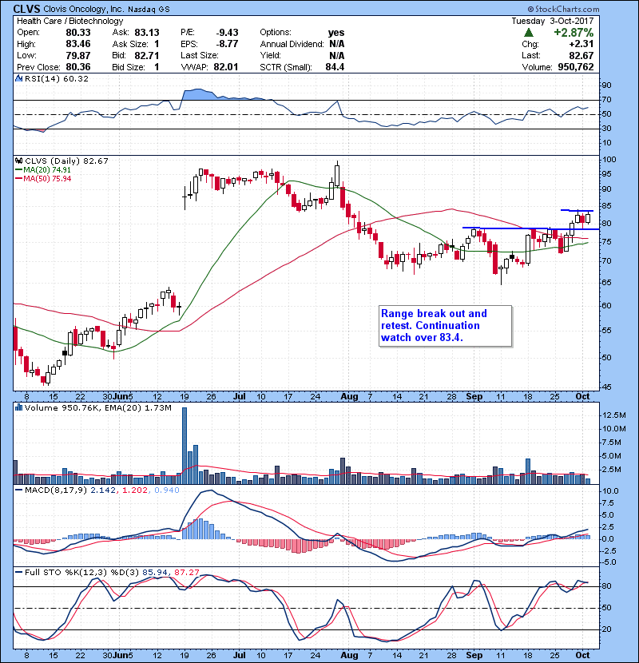Click the Jul label on the bottom date axis
The image size is (639, 663).
pyautogui.click(x=240, y=655)
